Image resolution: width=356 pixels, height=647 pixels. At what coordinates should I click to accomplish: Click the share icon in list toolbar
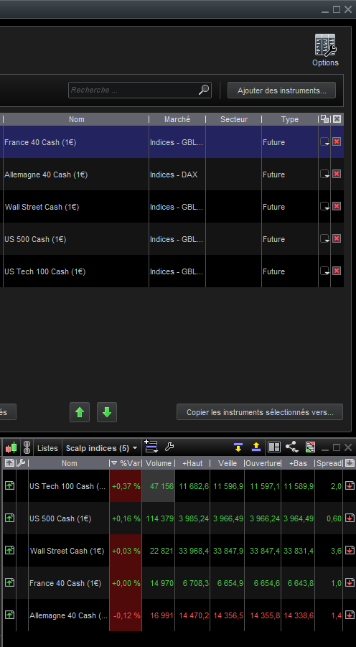pyautogui.click(x=292, y=447)
